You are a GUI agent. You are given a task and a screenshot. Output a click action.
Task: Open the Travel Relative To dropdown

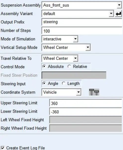(76, 58)
